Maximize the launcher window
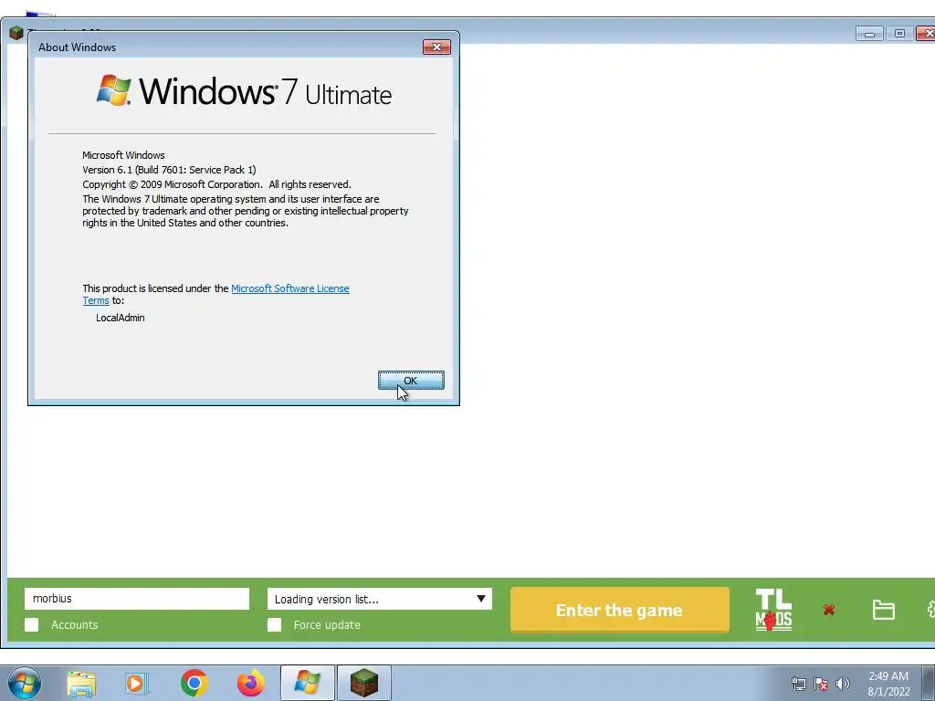This screenshot has height=701, width=935. click(899, 34)
